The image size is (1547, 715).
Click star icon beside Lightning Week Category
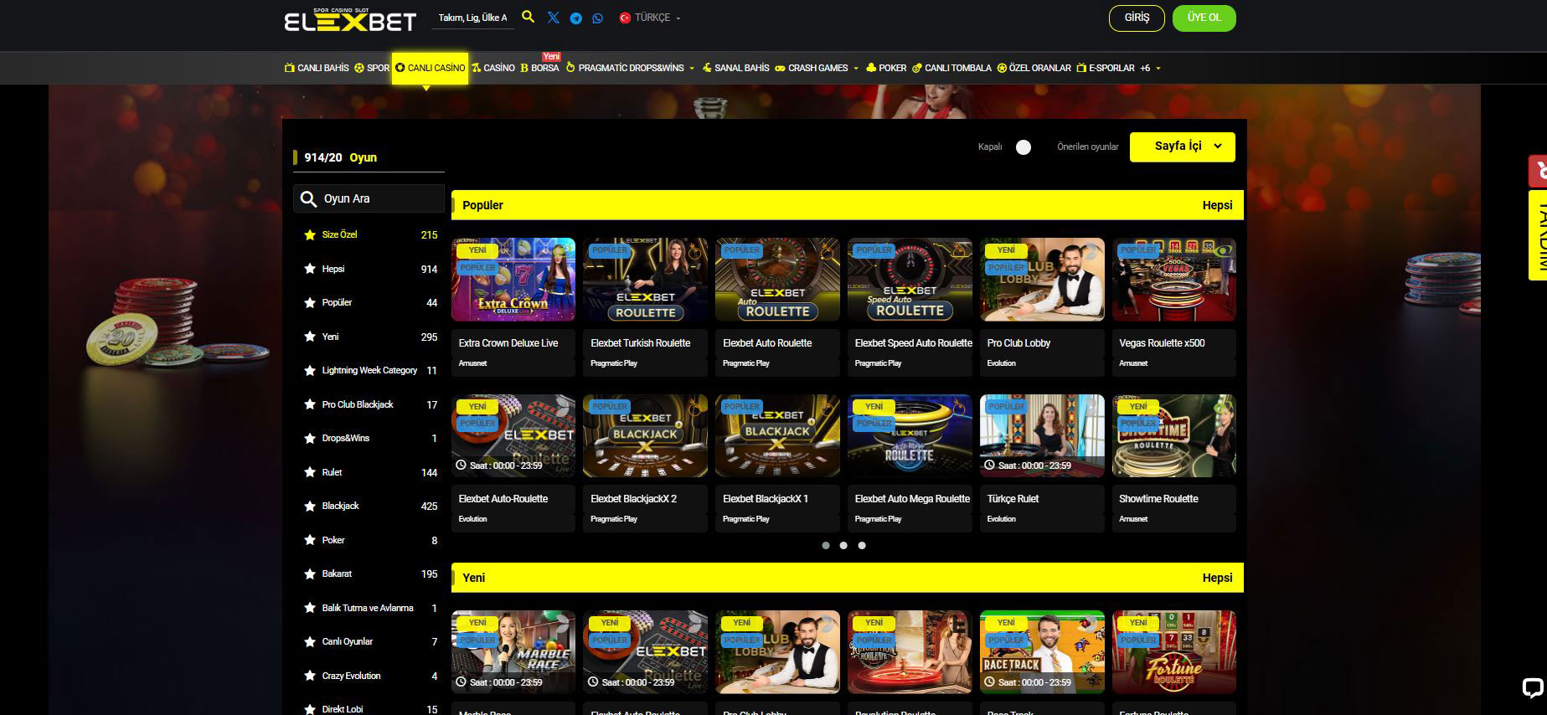tap(310, 371)
